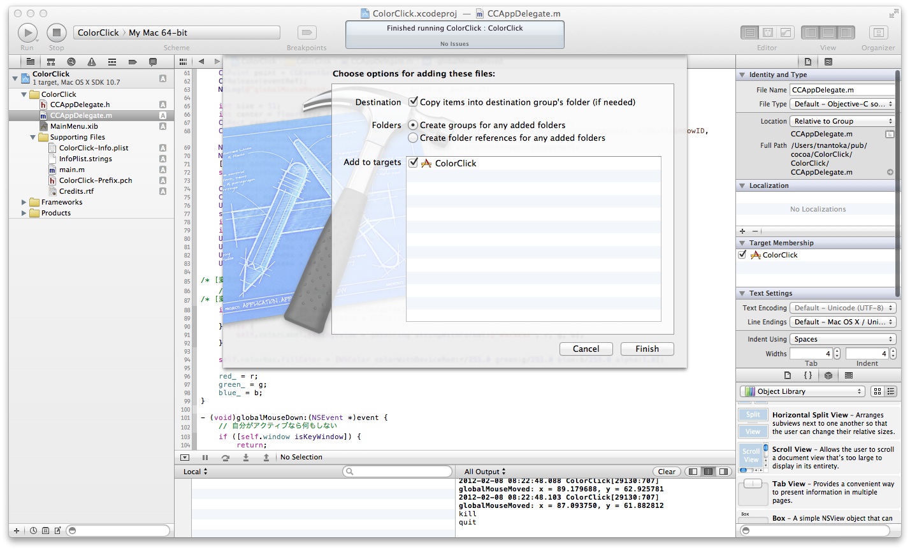
Task: Open the Indent Using 'Spaces' dropdown
Action: (842, 339)
